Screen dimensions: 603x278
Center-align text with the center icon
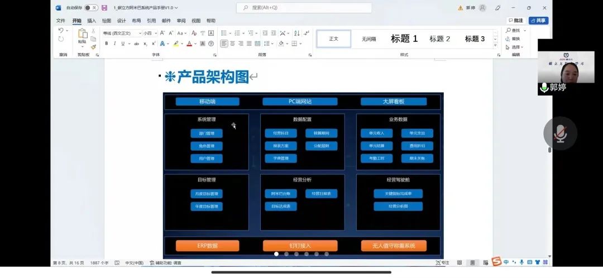click(232, 44)
